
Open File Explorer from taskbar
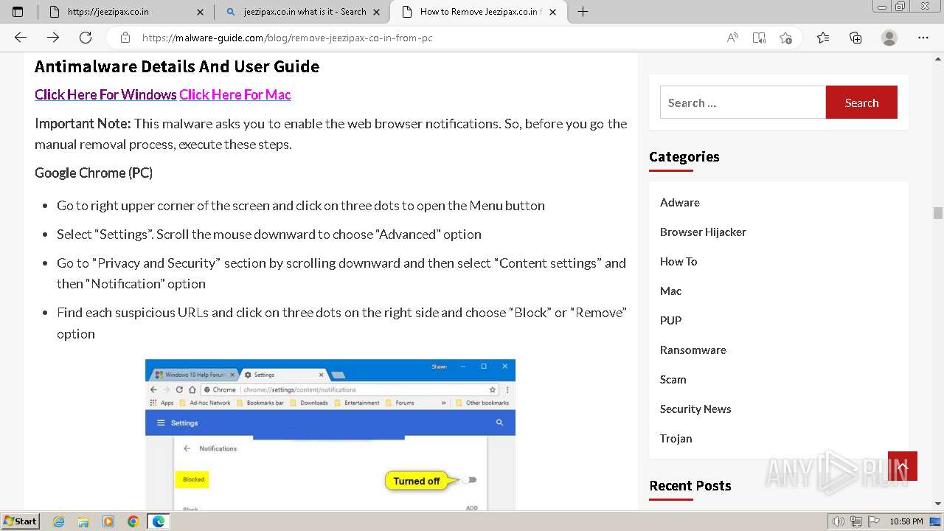coord(83,521)
